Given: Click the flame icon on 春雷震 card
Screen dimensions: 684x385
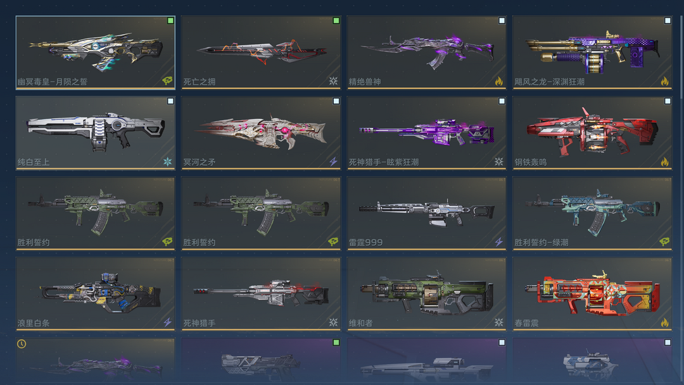Looking at the screenshot, I should pos(664,322).
